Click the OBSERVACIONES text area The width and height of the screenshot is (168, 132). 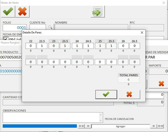coord(53,118)
